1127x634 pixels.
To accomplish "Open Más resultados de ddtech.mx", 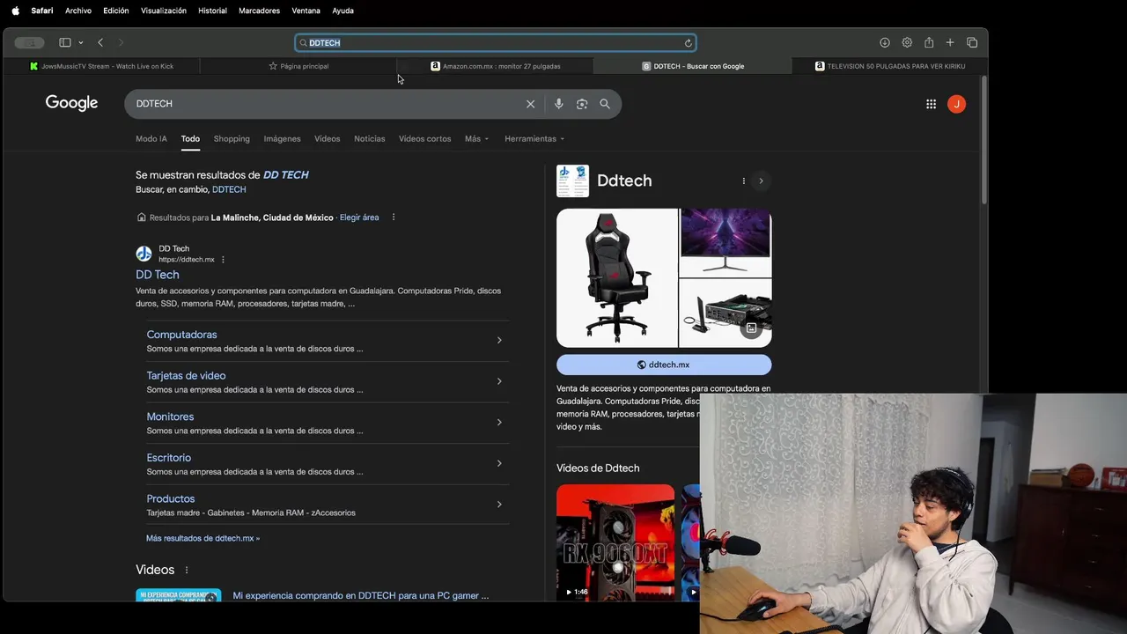I will point(203,538).
